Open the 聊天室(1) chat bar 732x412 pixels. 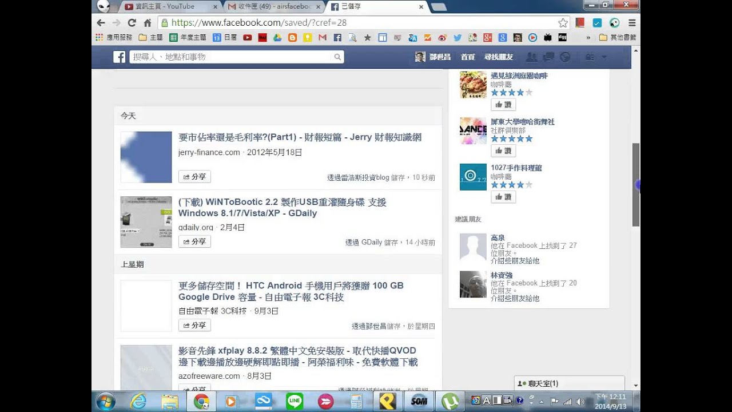569,383
